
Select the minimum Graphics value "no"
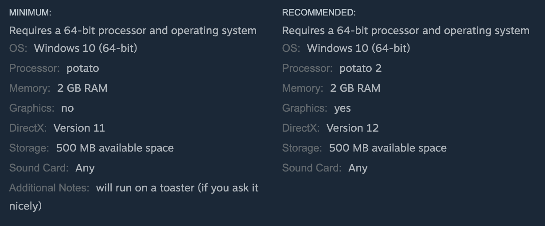(67, 108)
